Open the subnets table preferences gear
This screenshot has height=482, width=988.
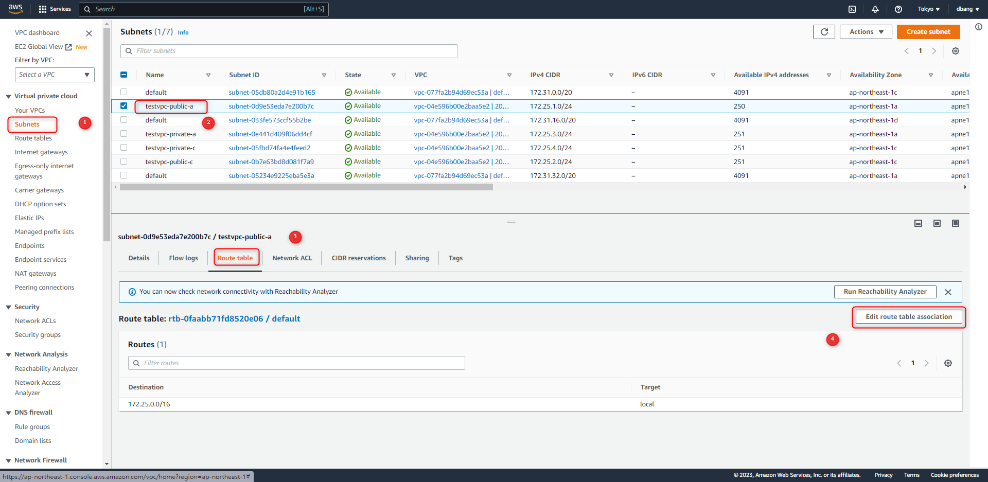point(956,51)
